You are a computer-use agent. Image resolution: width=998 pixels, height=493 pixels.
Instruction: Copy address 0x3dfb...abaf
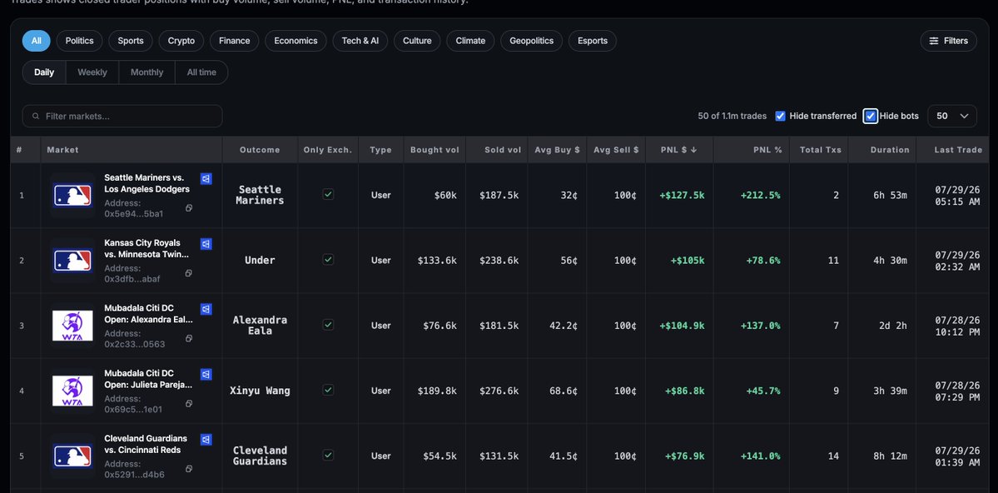(x=189, y=273)
